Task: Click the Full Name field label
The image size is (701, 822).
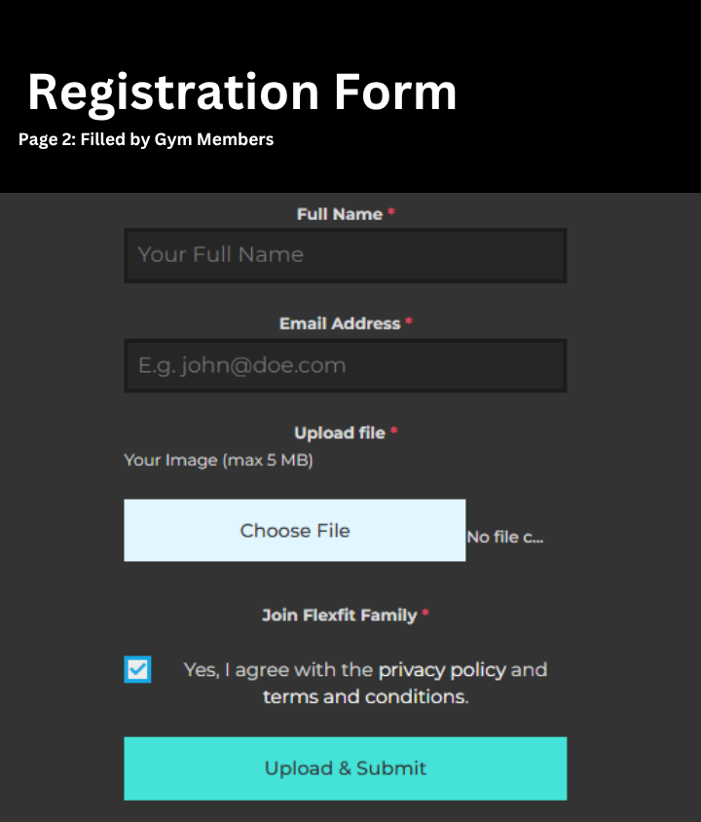Action: pyautogui.click(x=339, y=214)
